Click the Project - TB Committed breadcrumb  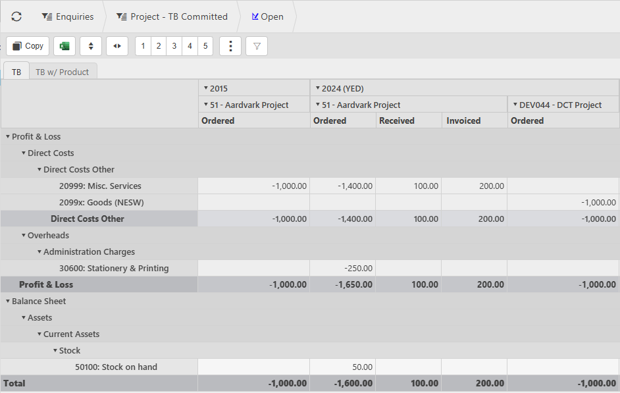tap(172, 16)
